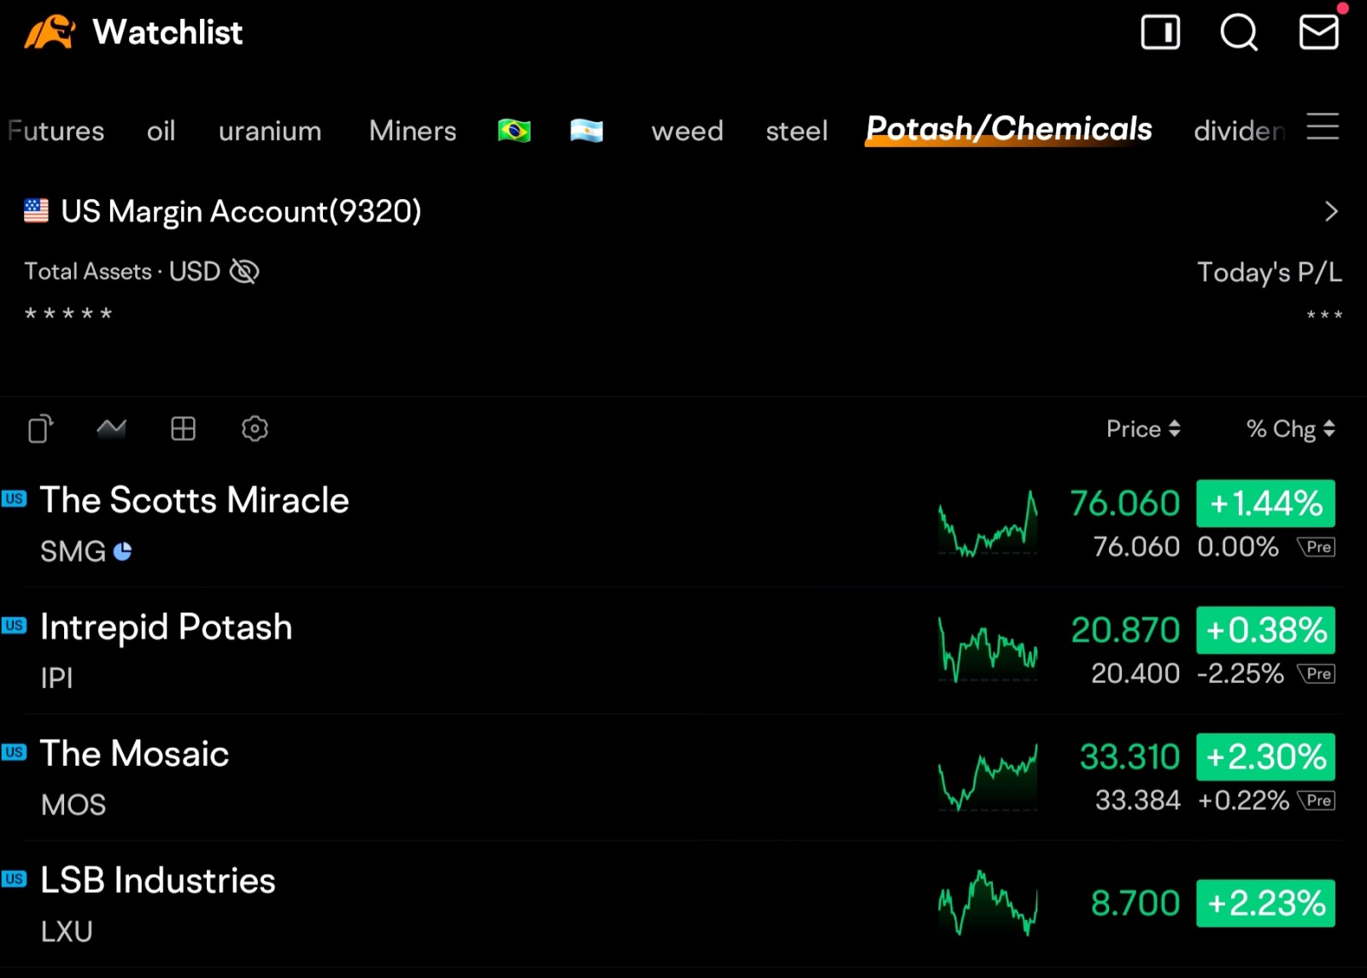1367x978 pixels.
Task: Toggle % Chg column sort order
Action: click(x=1289, y=429)
